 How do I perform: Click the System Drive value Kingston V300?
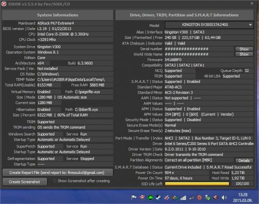point(49,47)
